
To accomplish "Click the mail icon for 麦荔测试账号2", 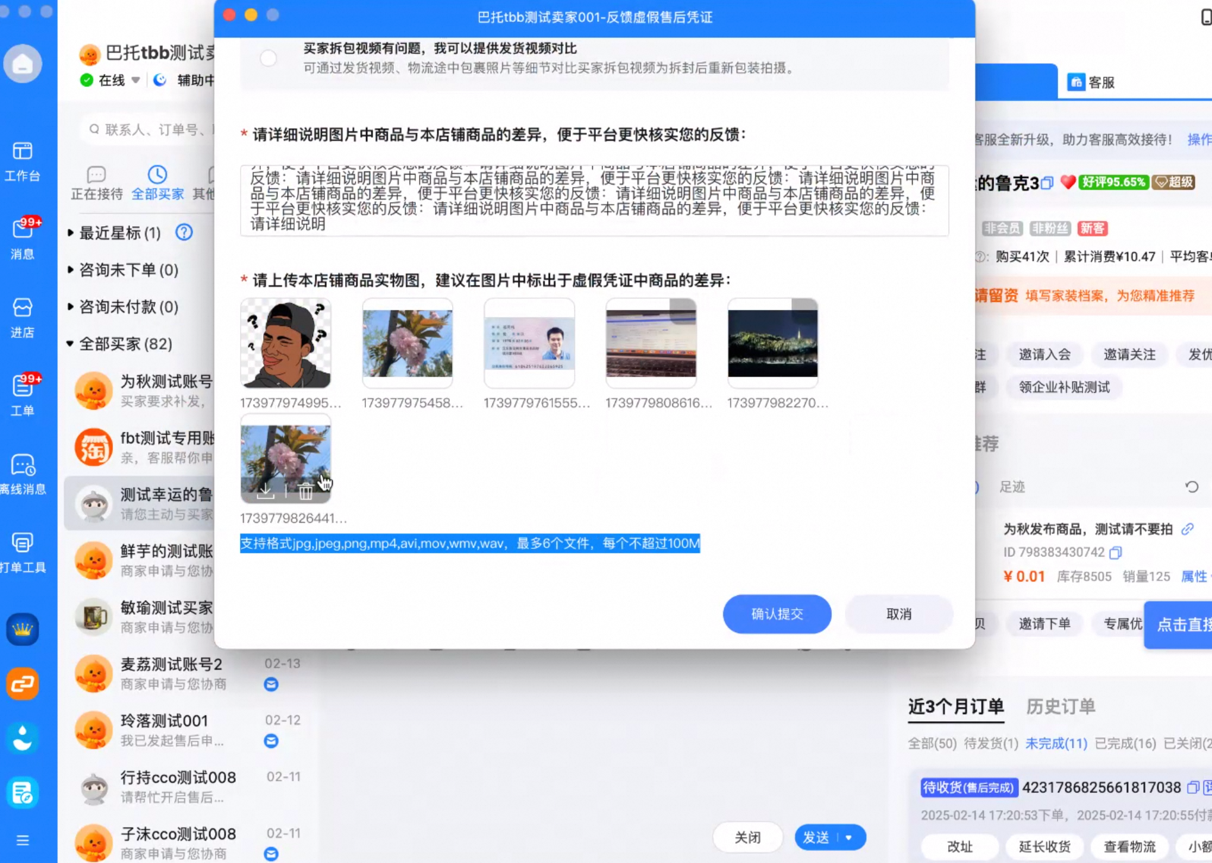I will pos(271,684).
